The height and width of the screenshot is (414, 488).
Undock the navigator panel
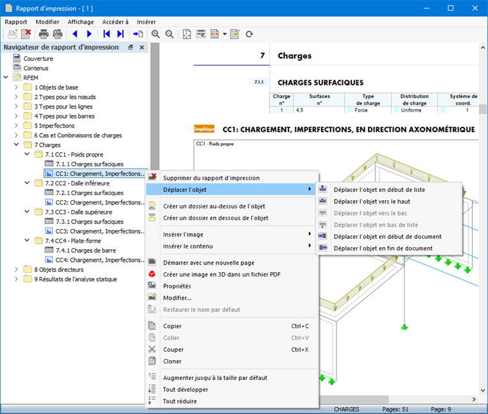(131, 47)
